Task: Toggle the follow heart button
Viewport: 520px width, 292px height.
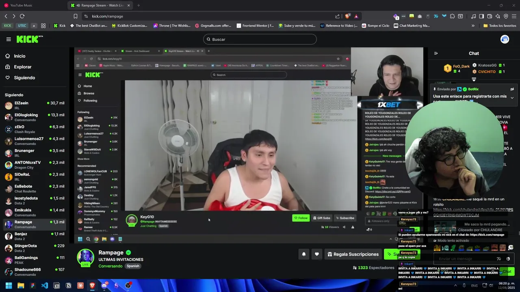Action: pos(317,254)
